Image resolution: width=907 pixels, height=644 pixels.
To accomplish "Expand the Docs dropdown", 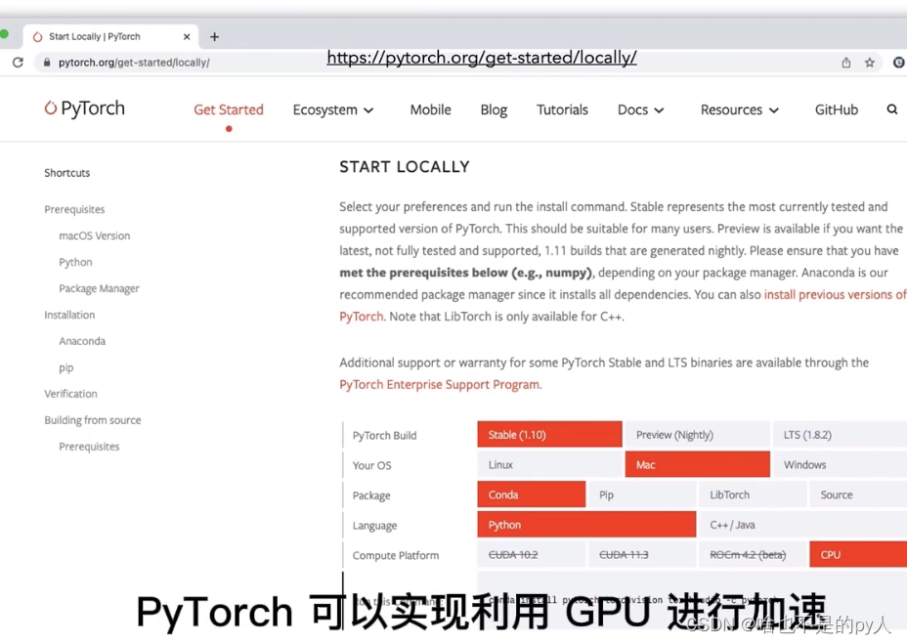I will (x=641, y=109).
